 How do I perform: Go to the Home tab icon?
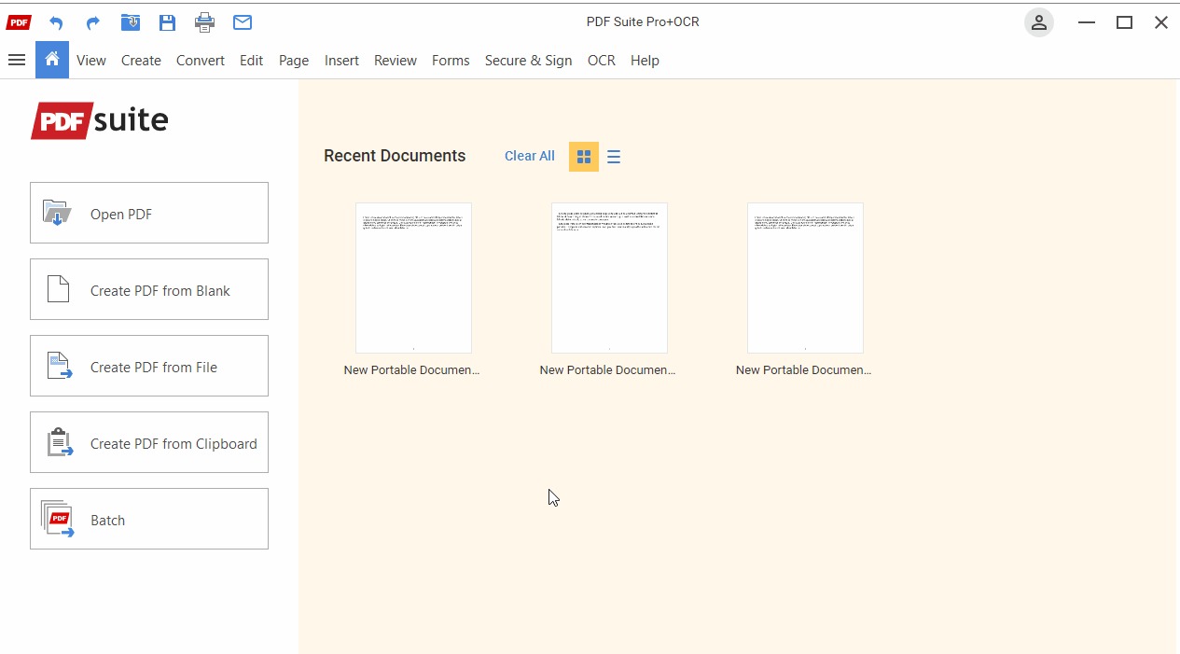pyautogui.click(x=52, y=60)
